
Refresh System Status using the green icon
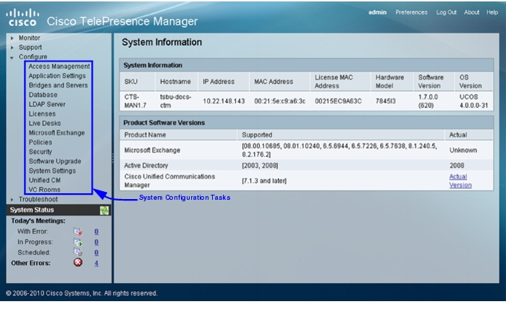pos(104,211)
